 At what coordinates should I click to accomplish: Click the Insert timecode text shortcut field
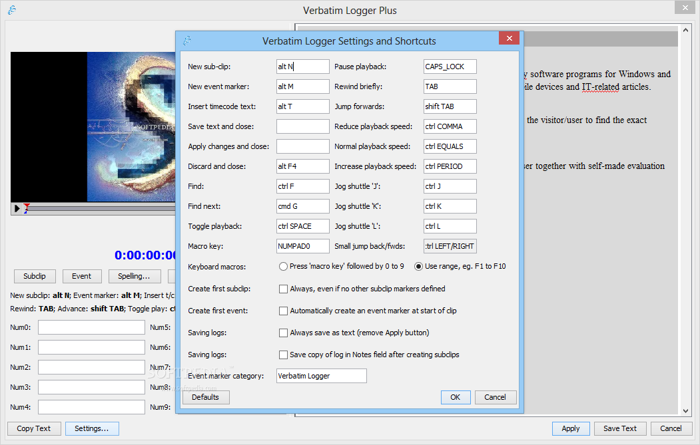tap(302, 106)
